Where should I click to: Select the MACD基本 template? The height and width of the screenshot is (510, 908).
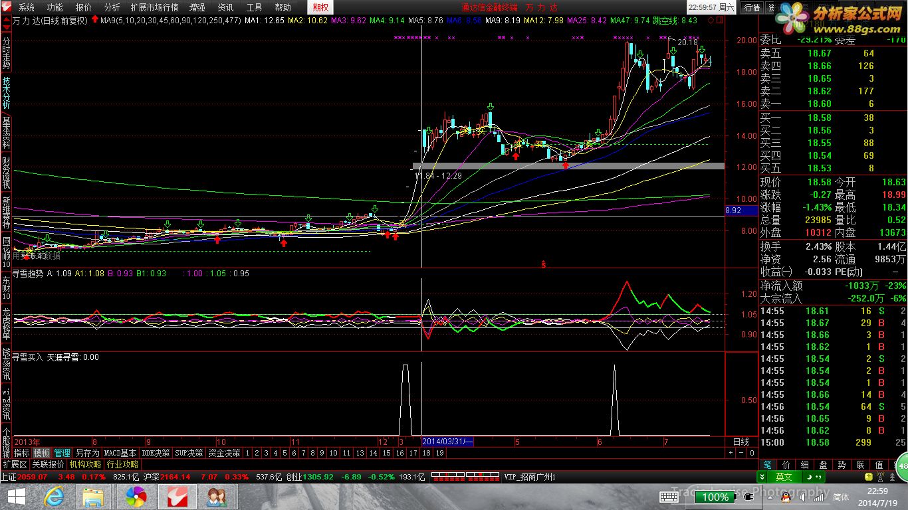pos(120,453)
